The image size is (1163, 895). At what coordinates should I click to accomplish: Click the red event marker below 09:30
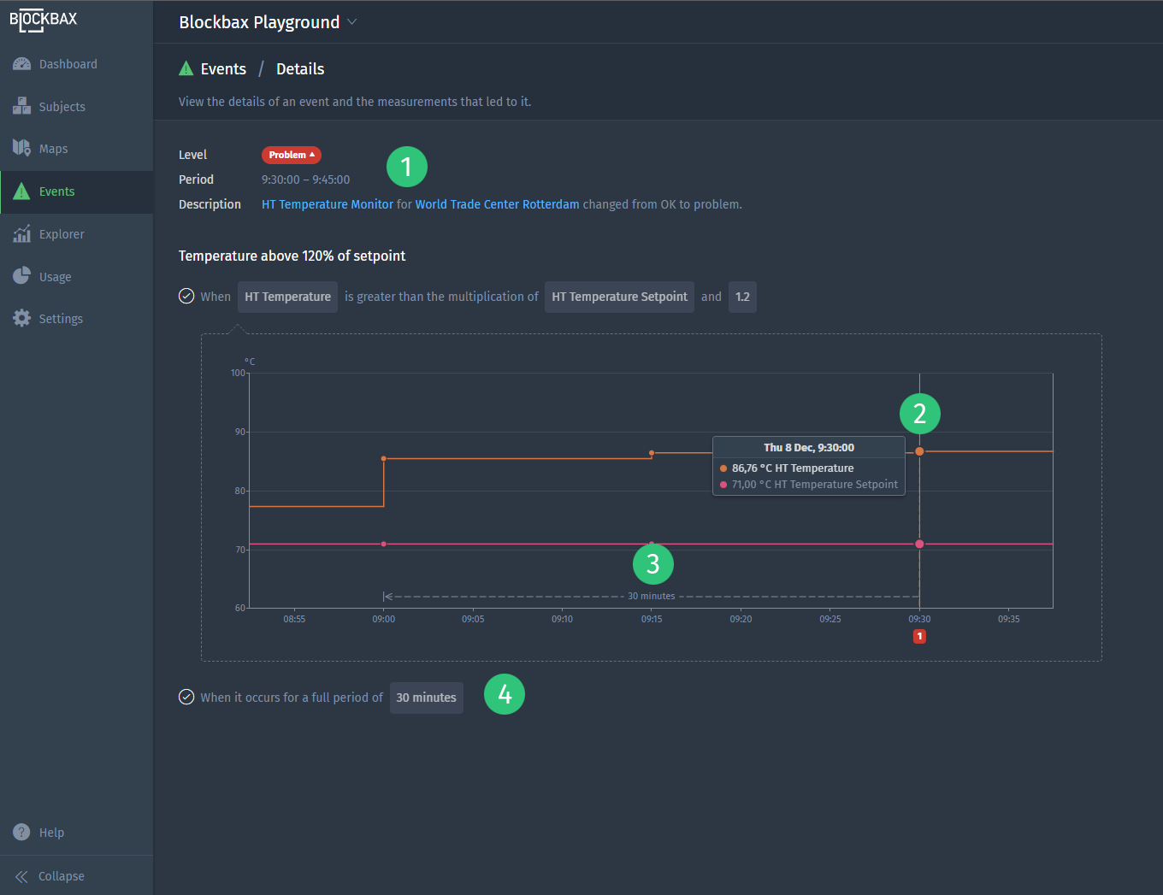coord(919,636)
